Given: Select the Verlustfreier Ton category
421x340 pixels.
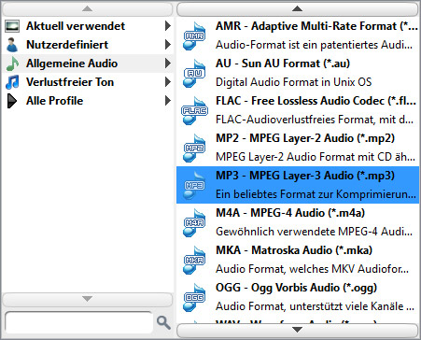Looking at the screenshot, I should pos(88,82).
